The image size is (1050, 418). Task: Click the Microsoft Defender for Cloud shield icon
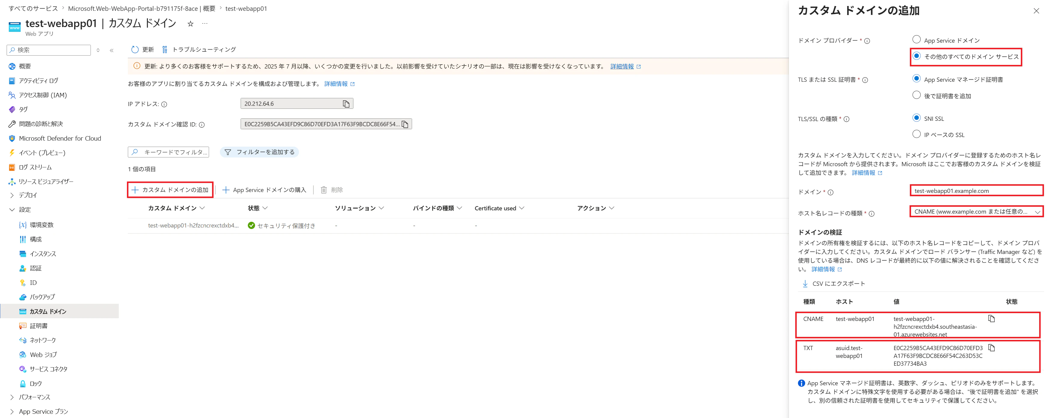(x=12, y=139)
